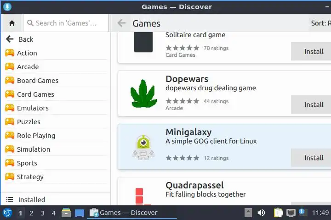
Task: Open the Dopewars green leaf icon
Action: pyautogui.click(x=143, y=93)
